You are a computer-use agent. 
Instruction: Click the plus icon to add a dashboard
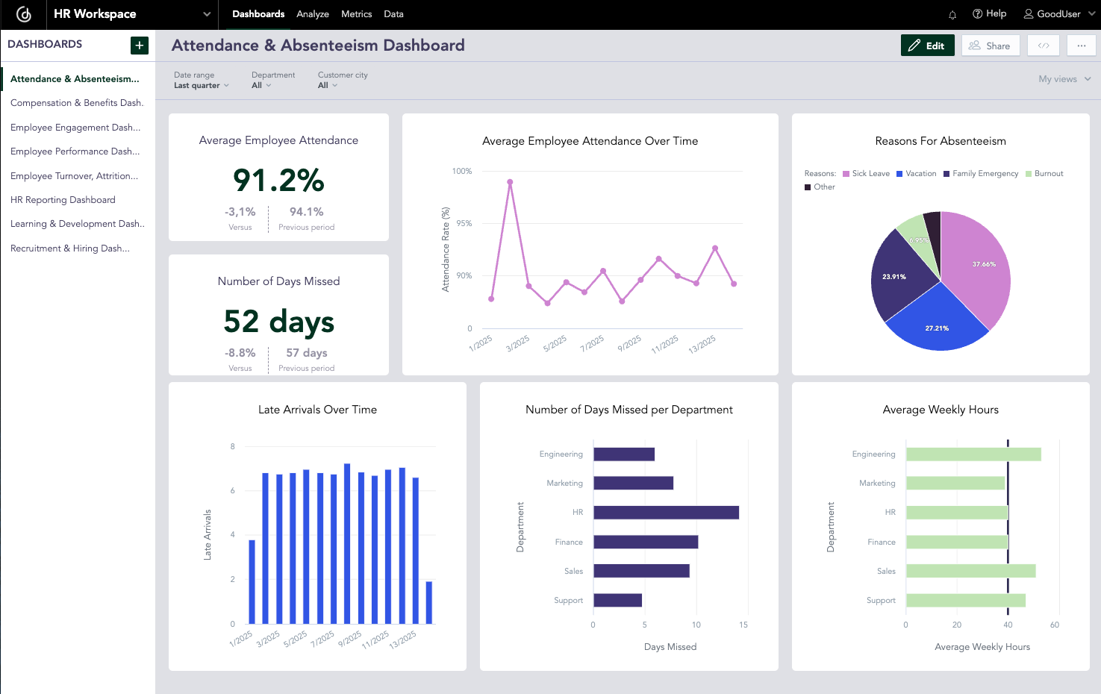coord(139,45)
